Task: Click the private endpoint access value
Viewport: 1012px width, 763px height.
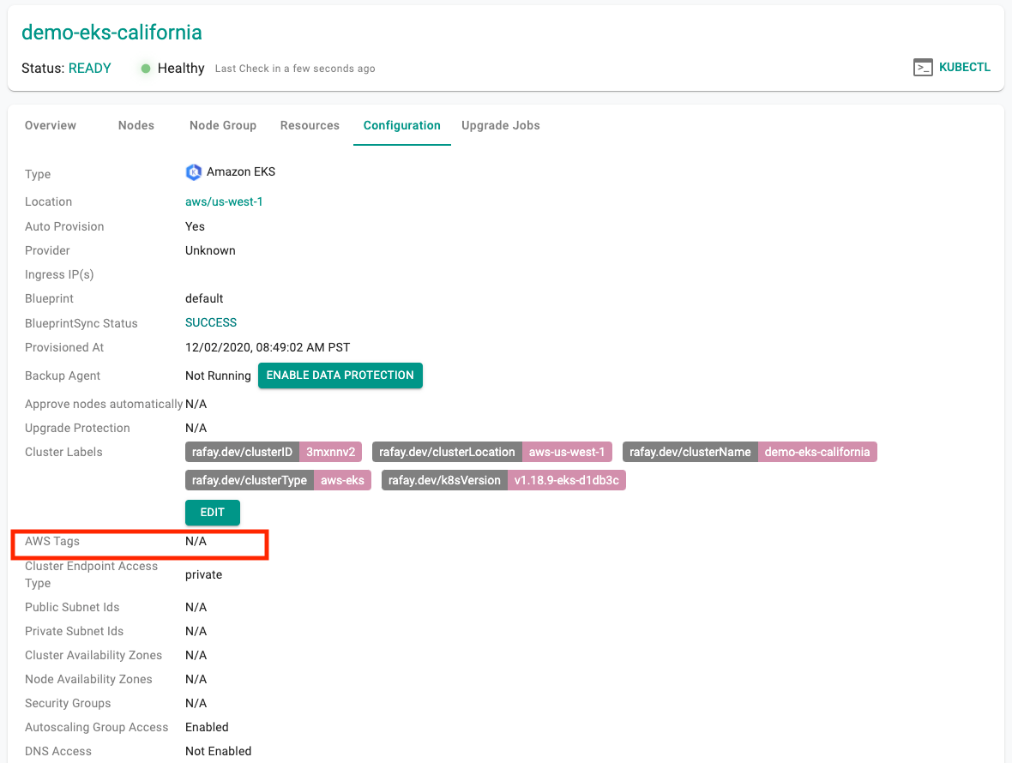Action: [204, 574]
